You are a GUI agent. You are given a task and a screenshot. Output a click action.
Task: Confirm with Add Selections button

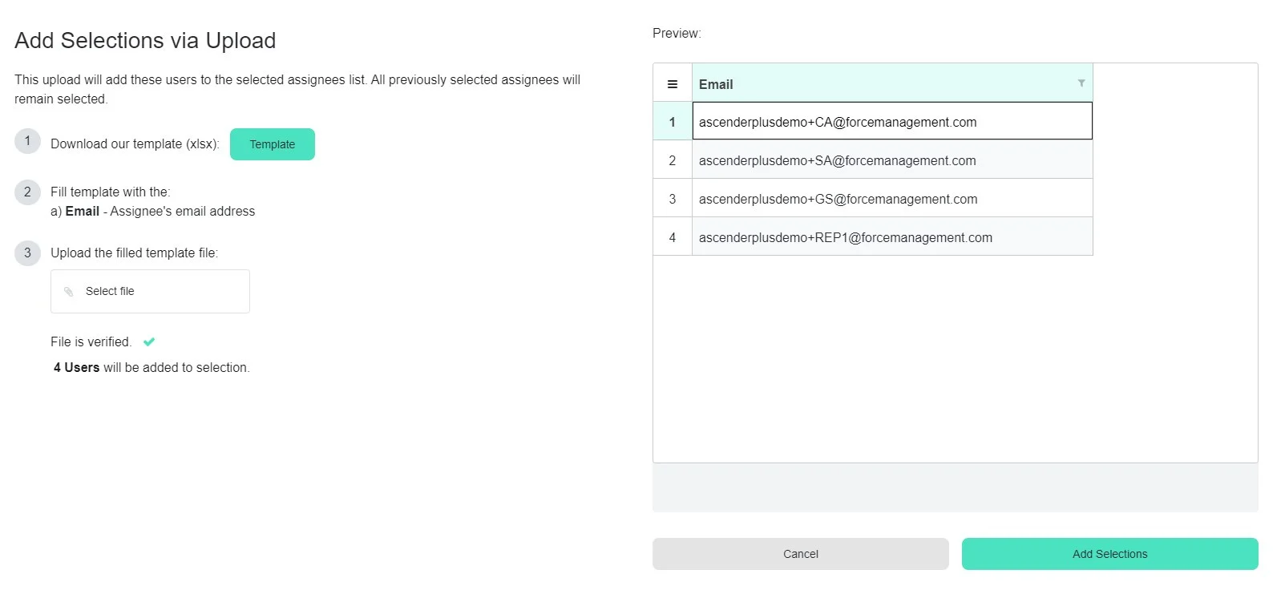coord(1109,554)
